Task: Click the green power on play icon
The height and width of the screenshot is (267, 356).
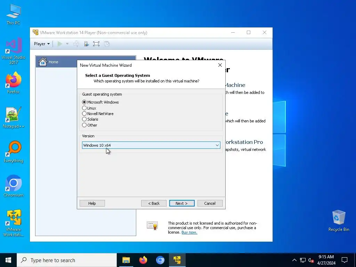Action: click(x=60, y=44)
